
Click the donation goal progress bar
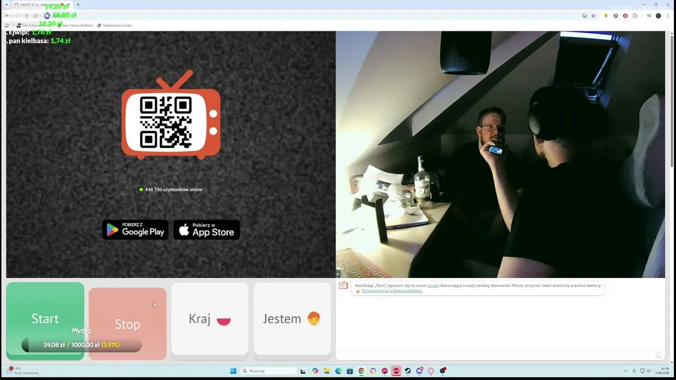tap(81, 345)
